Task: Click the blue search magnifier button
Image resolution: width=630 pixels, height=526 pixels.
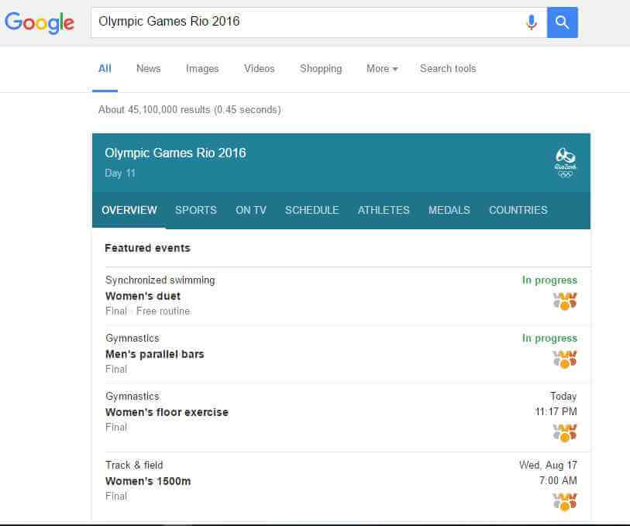Action: pyautogui.click(x=562, y=22)
